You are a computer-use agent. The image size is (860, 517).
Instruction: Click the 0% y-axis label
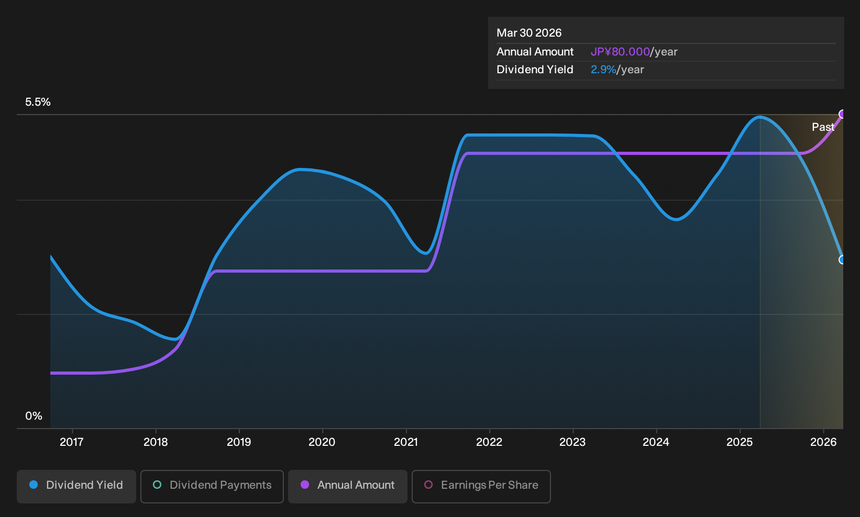34,416
